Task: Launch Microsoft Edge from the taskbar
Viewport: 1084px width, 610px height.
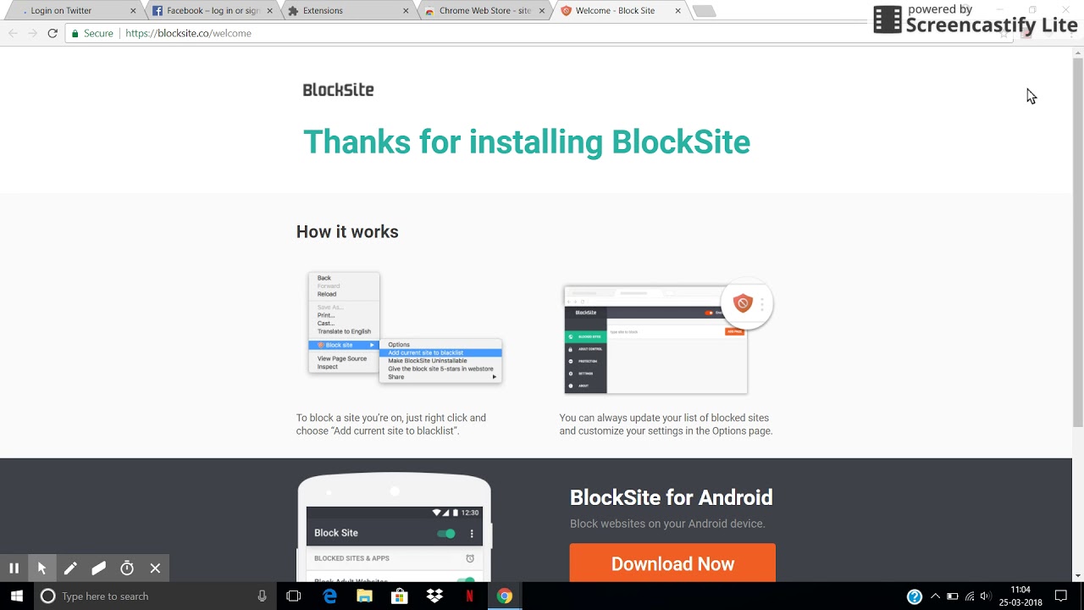Action: (330, 596)
